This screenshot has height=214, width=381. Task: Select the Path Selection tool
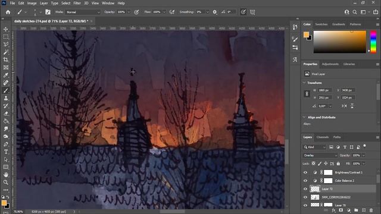coord(6,159)
